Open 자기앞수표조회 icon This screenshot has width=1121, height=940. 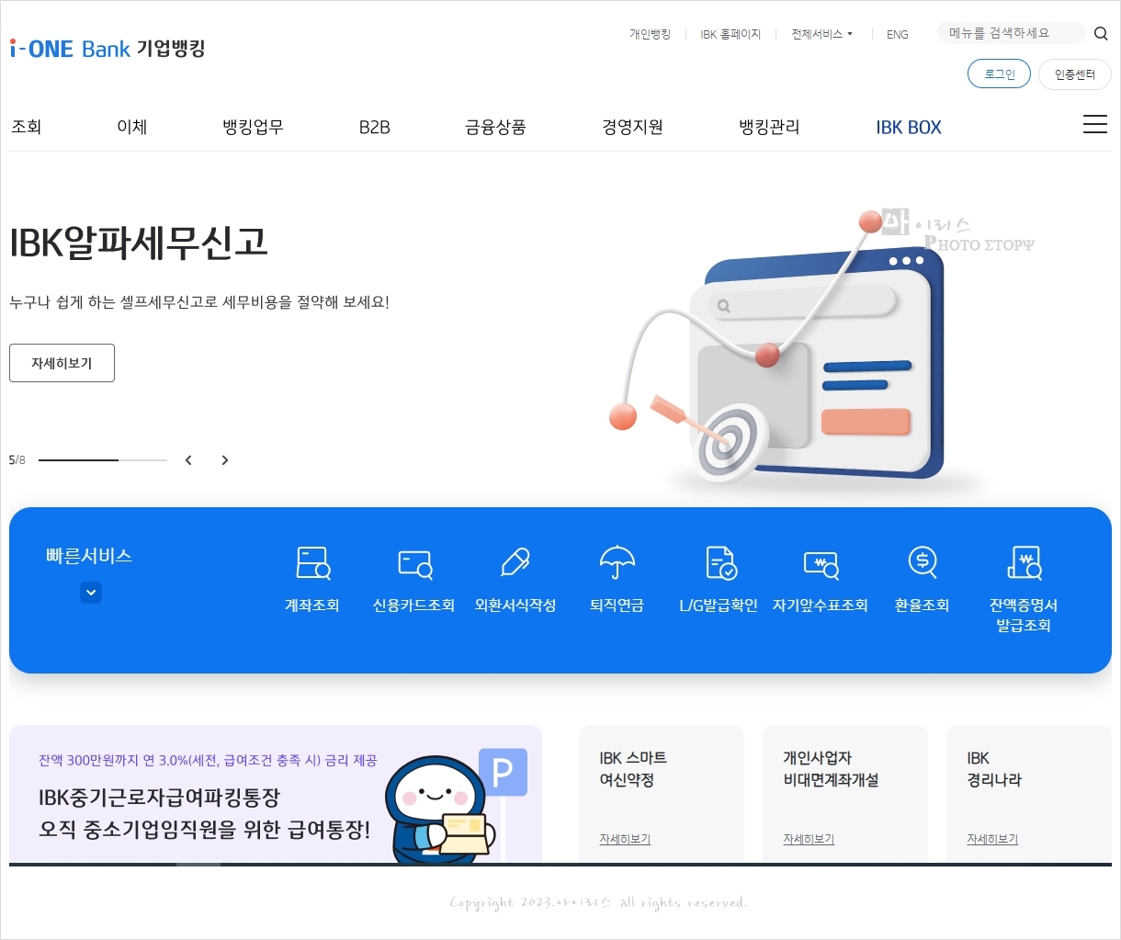(x=821, y=563)
